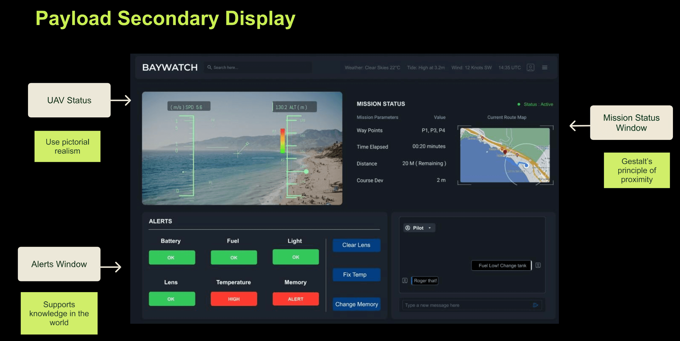The height and width of the screenshot is (341, 680).
Task: Click the altitude gauge green slider knob
Action: pos(306,172)
